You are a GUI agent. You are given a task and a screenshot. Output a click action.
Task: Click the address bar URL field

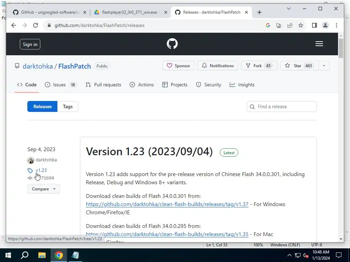click(x=154, y=25)
